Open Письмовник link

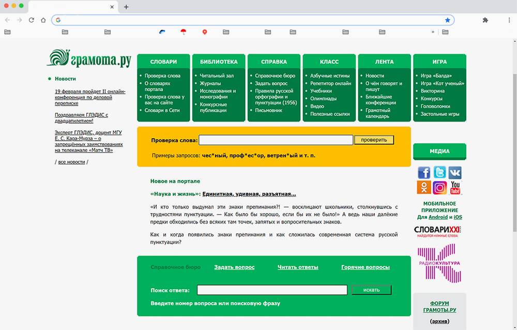[268, 110]
